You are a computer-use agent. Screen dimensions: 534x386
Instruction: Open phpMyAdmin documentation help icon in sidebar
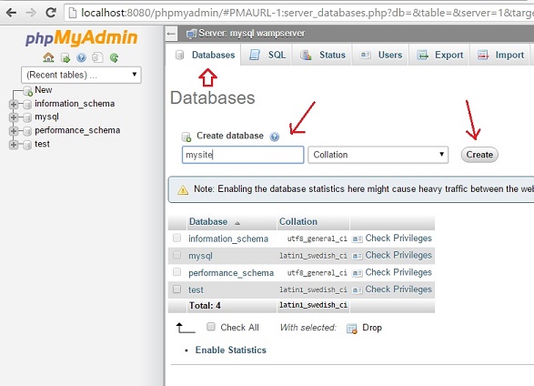(81, 57)
